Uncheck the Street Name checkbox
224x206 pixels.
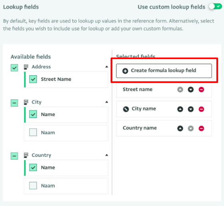click(33, 79)
